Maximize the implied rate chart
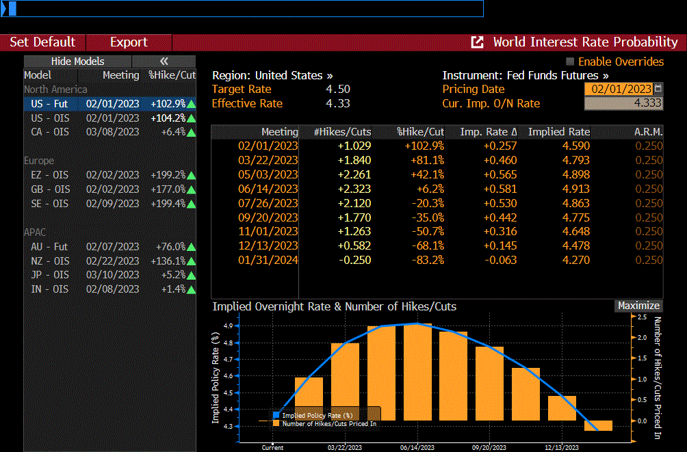Image resolution: width=687 pixels, height=452 pixels. pyautogui.click(x=638, y=306)
